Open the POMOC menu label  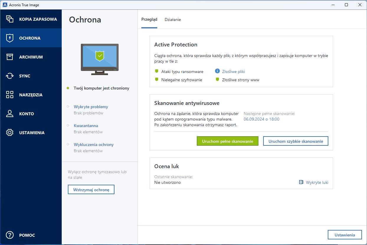click(x=27, y=236)
